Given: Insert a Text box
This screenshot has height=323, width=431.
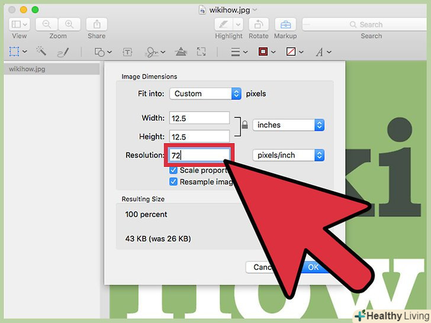Looking at the screenshot, I should 127,52.
